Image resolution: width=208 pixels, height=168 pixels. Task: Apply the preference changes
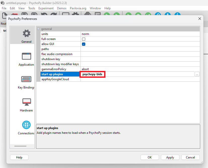click(170, 157)
